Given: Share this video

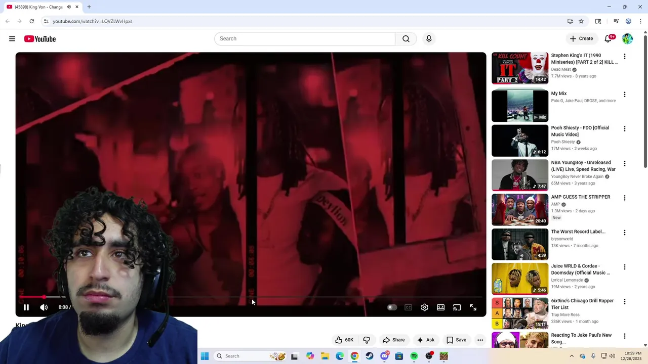Looking at the screenshot, I should [x=394, y=340].
